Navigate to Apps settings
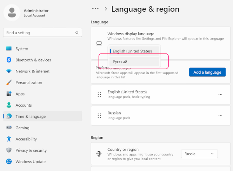This screenshot has height=171, width=233. [43, 94]
